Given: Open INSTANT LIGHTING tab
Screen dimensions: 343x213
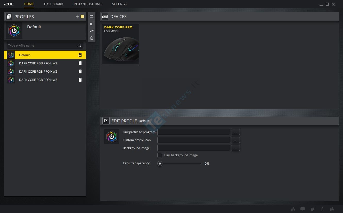Looking at the screenshot, I should (88, 4).
